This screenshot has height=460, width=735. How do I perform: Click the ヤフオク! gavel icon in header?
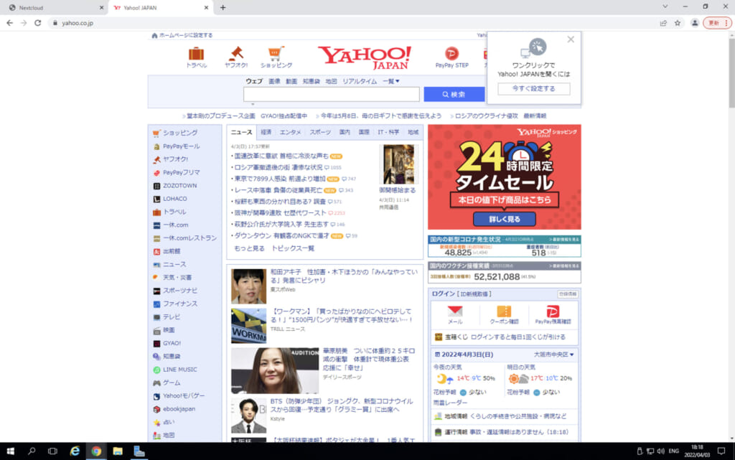point(236,54)
